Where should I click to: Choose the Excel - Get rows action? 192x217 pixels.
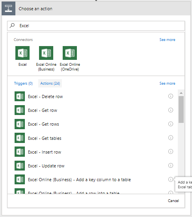[x=43, y=124]
